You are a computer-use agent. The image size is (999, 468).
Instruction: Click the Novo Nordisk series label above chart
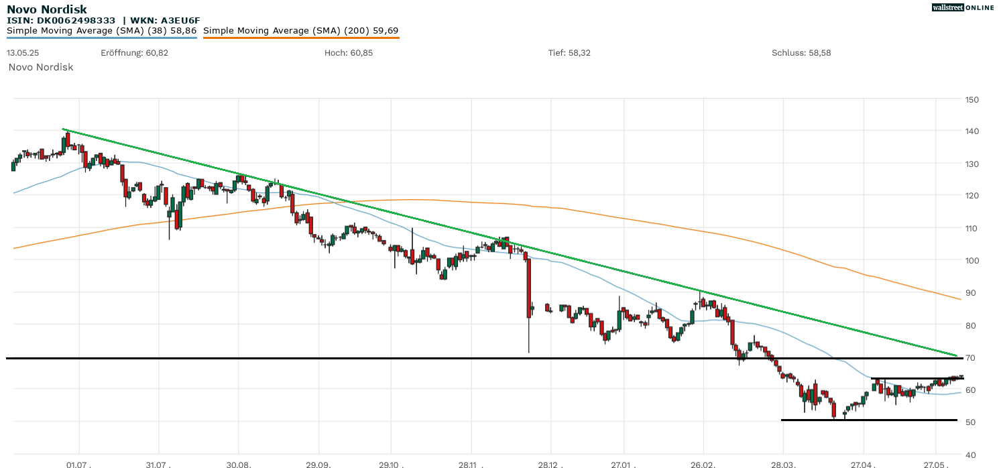41,67
